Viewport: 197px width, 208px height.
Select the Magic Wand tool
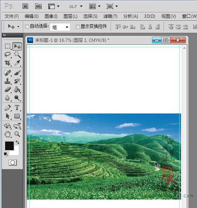[x=17, y=55]
